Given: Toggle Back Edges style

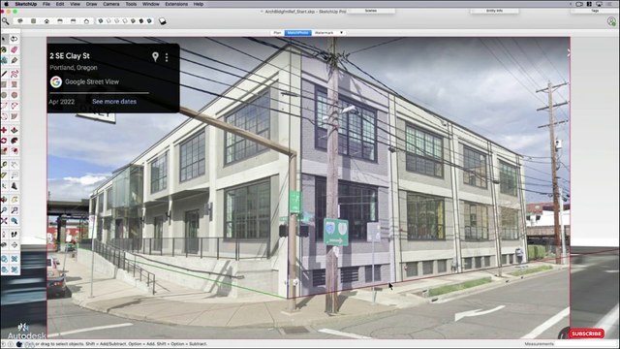Looking at the screenshot, I should [108, 21].
